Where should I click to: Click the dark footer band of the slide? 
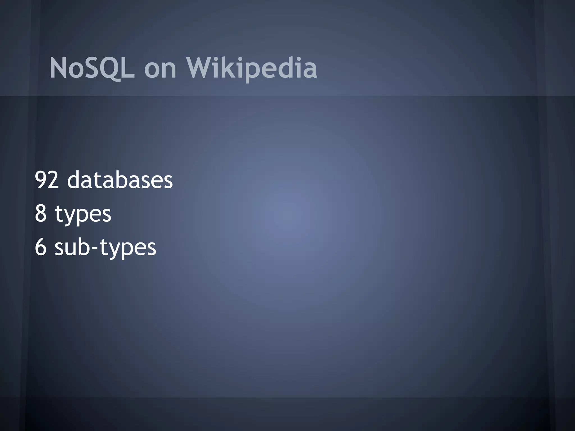pyautogui.click(x=287, y=414)
